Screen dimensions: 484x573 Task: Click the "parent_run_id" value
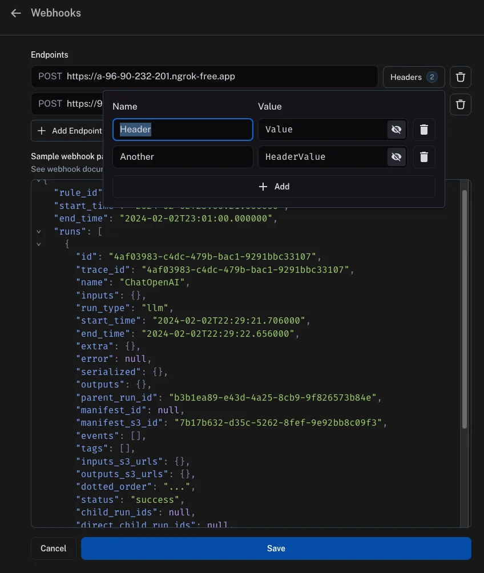(273, 398)
